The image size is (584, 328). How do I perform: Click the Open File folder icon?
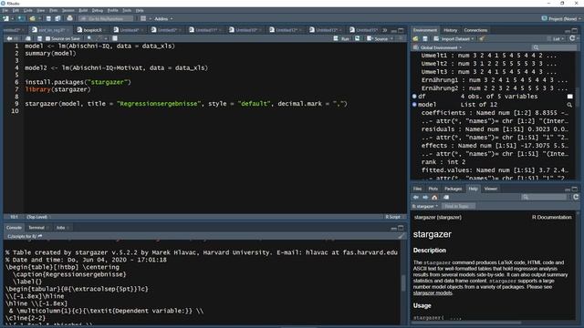tap(33, 18)
